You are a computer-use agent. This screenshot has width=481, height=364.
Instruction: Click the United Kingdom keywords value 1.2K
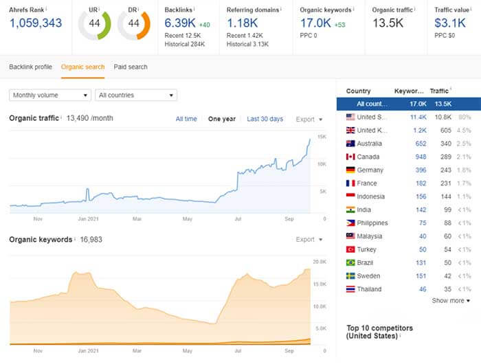coord(420,130)
